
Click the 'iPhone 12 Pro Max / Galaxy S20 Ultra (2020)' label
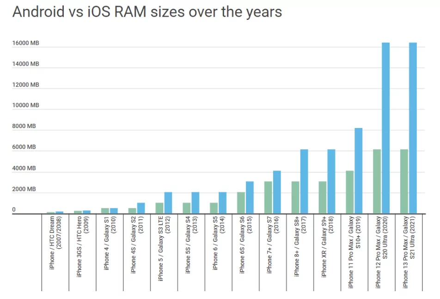coord(382,252)
